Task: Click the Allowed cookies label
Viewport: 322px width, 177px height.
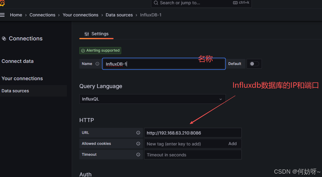Action: pos(96,144)
